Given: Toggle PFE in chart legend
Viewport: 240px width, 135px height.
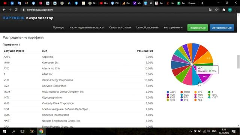Looking at the screenshot, I should (x=184, y=100).
